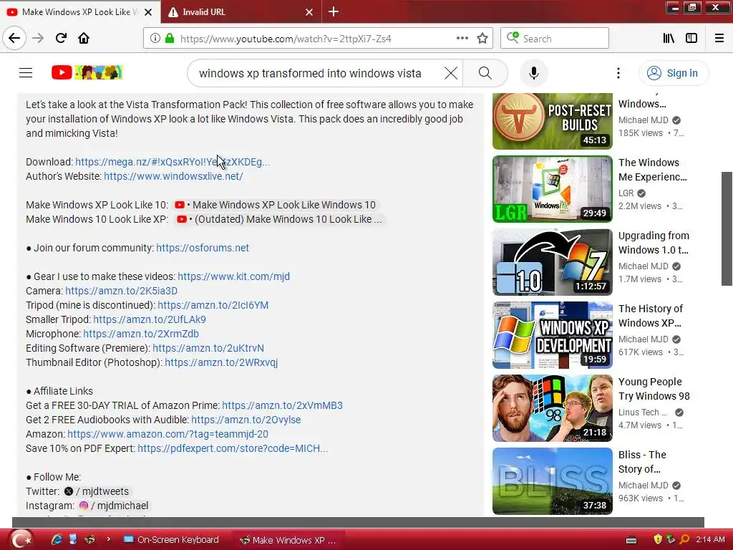This screenshot has width=733, height=550.
Task: Open the Post-Reset Builds video thumbnail
Action: point(552,121)
